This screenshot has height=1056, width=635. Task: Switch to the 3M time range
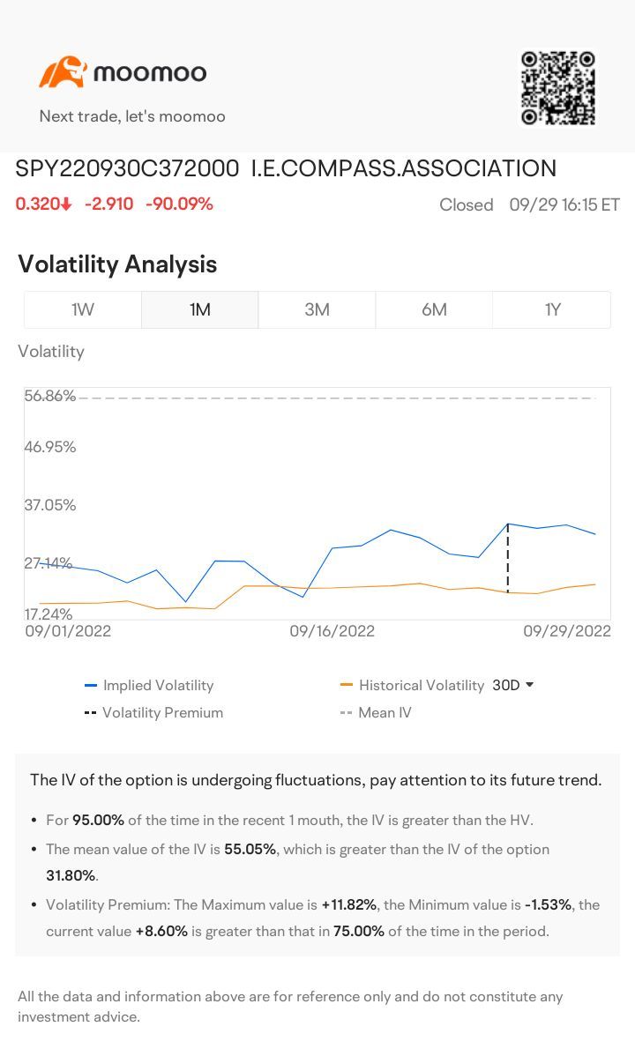[x=317, y=309]
